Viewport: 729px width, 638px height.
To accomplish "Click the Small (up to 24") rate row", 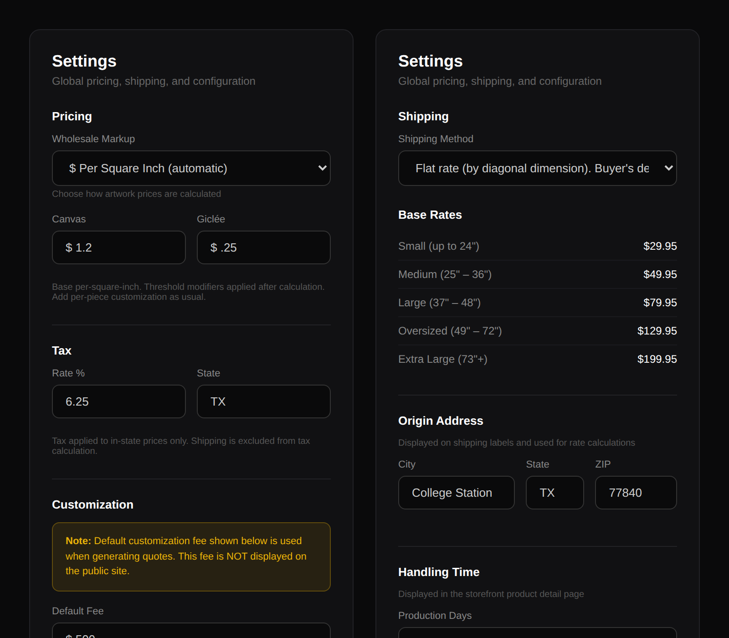I will pos(537,246).
